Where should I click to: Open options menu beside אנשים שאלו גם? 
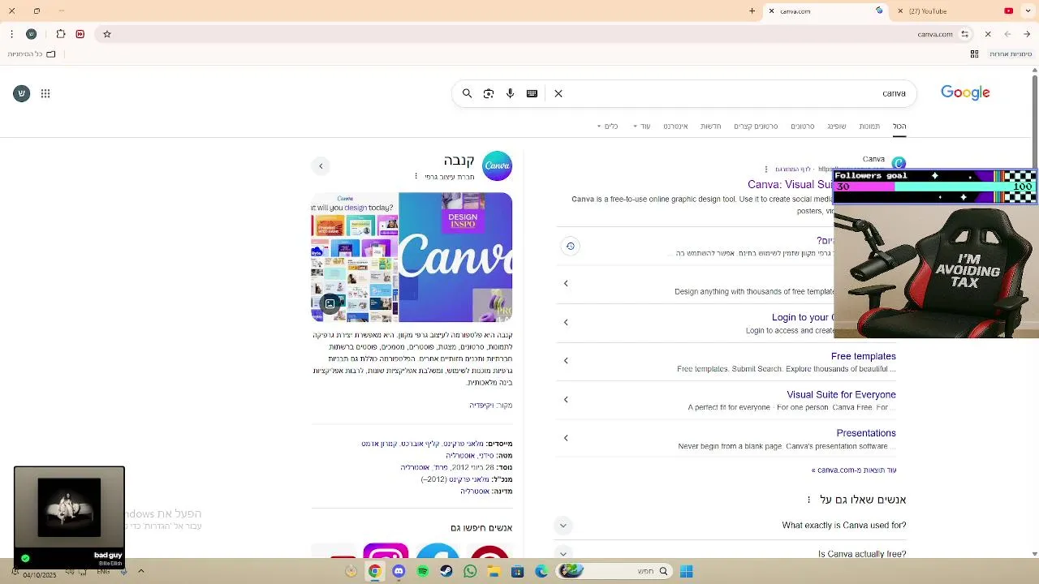(808, 500)
